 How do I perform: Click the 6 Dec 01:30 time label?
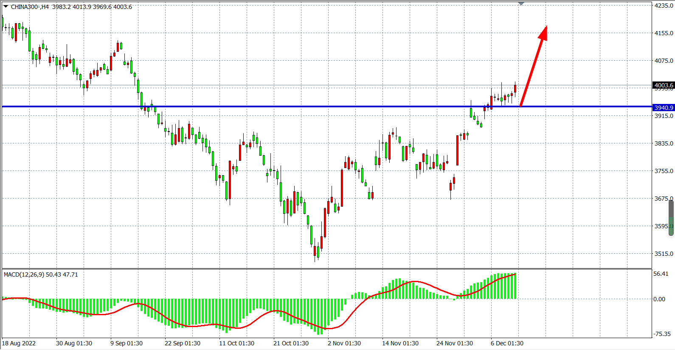507,343
